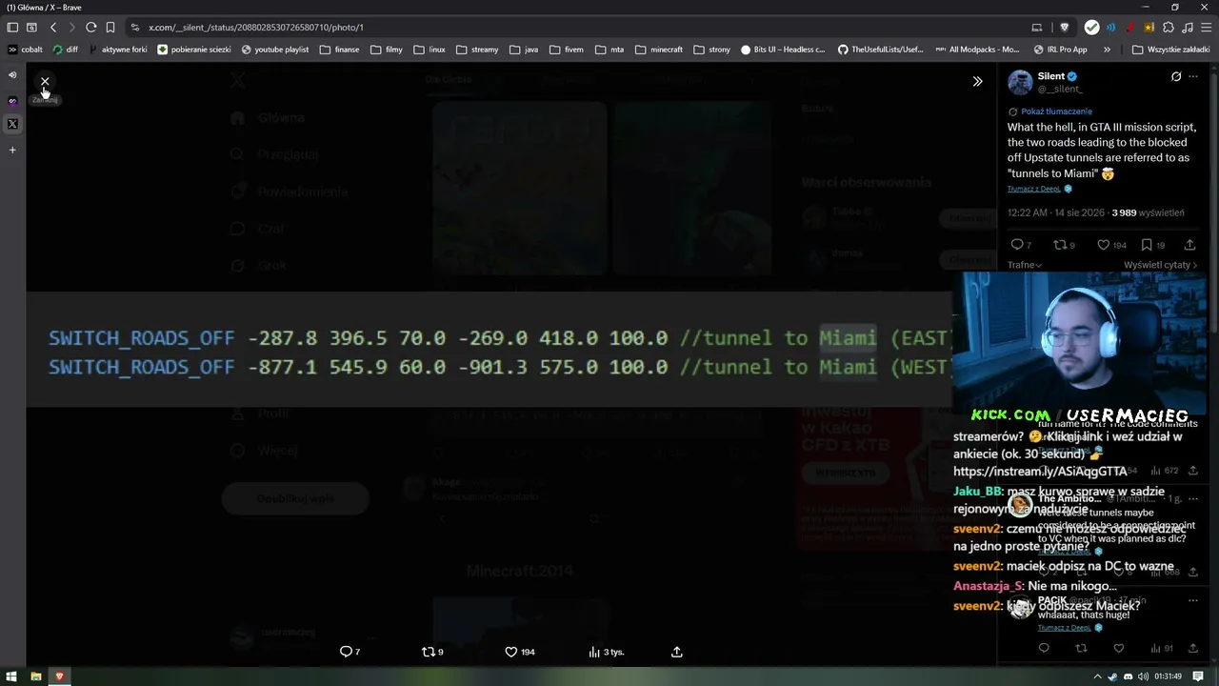Open 'diff' bookmark
The height and width of the screenshot is (686, 1219).
click(66, 50)
